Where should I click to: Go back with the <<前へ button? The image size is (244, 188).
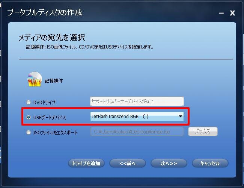coord(128,163)
